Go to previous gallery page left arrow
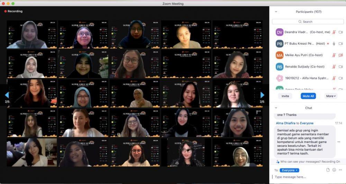The height and width of the screenshot is (184, 346). [7, 95]
